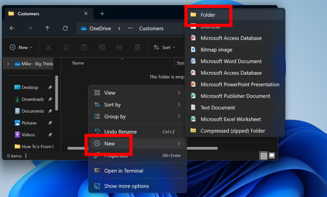Select Mike - Big Think OneDrive
Screen dimensions: 327x197
click(x=34, y=64)
